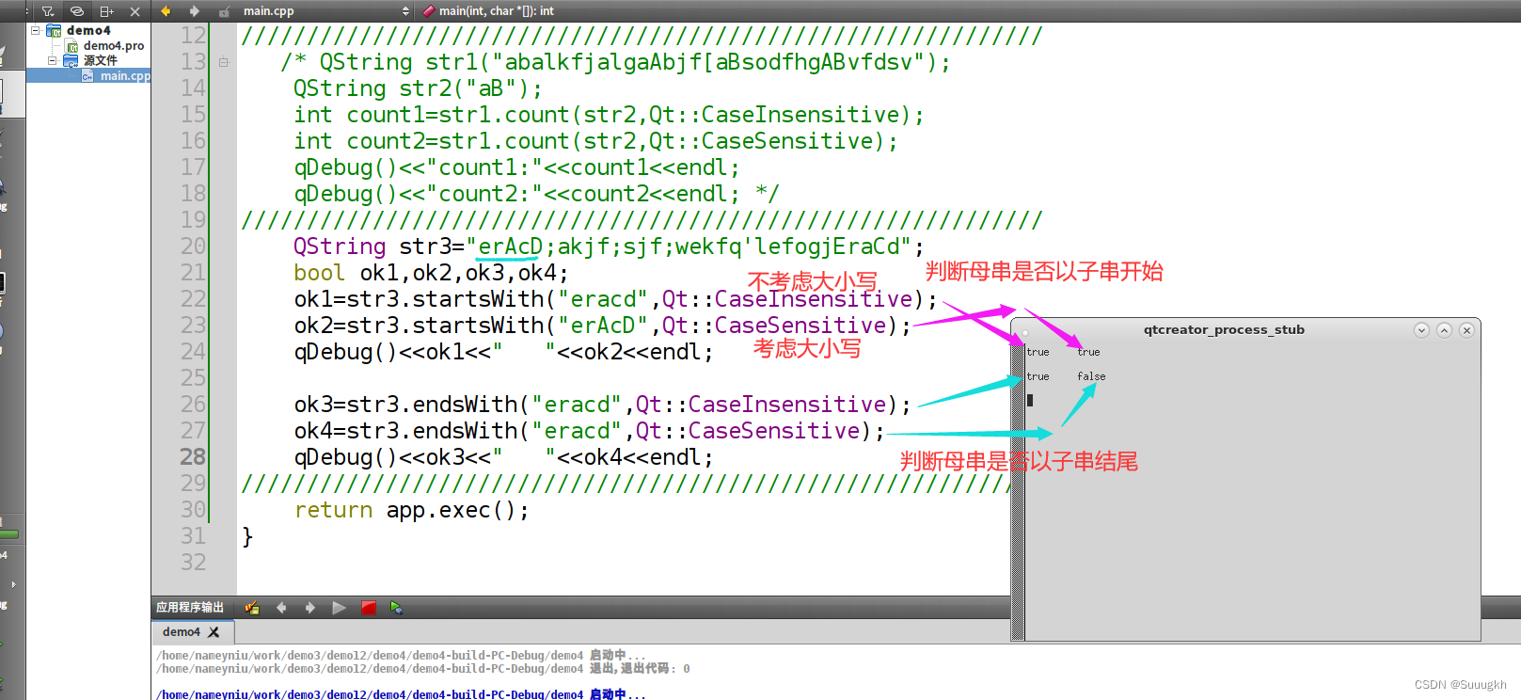The width and height of the screenshot is (1521, 700).
Task: Go back in editor navigation history
Action: click(x=166, y=11)
